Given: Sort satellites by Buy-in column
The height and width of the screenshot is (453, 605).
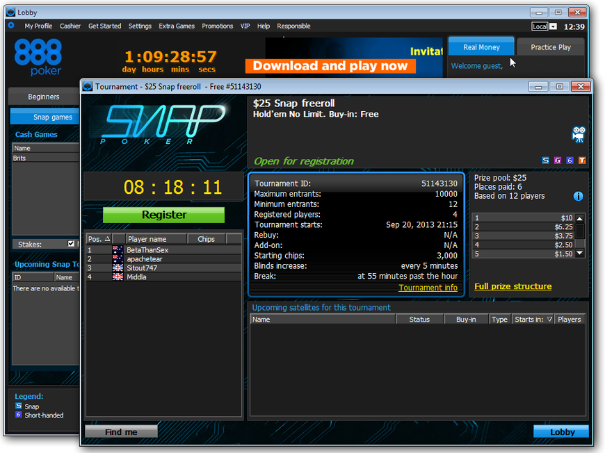Looking at the screenshot, I should click(466, 319).
